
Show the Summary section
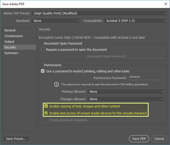[x=11, y=53]
